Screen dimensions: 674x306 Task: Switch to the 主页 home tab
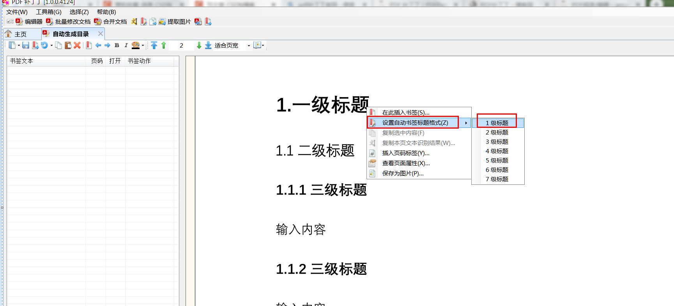(22, 34)
